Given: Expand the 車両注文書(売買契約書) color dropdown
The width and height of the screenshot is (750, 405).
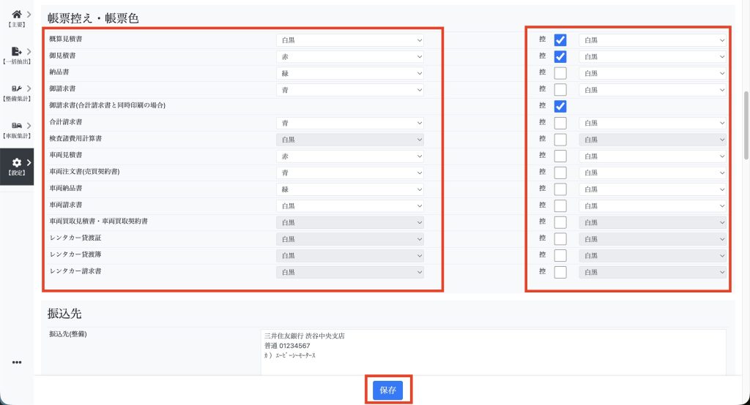Looking at the screenshot, I should [x=351, y=173].
